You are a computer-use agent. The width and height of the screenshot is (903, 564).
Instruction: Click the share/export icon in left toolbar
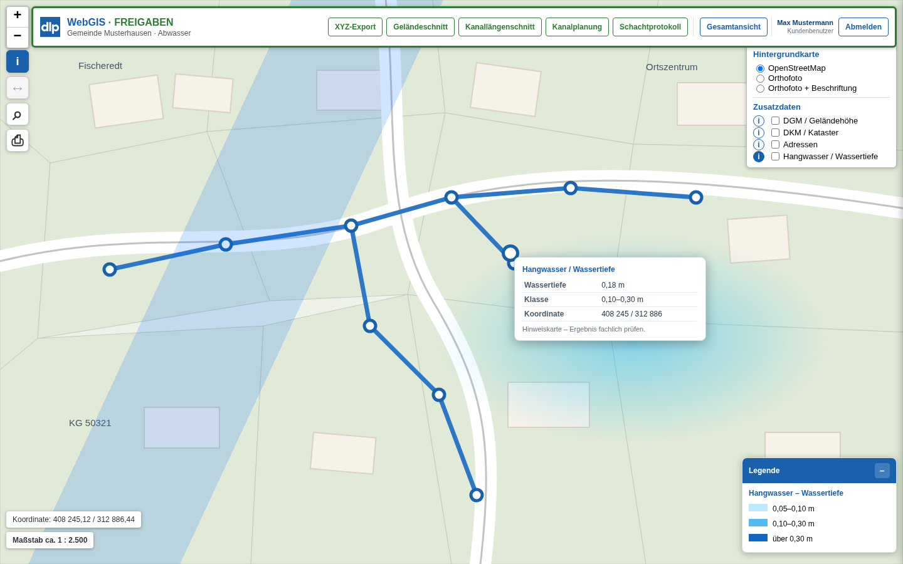[x=18, y=140]
